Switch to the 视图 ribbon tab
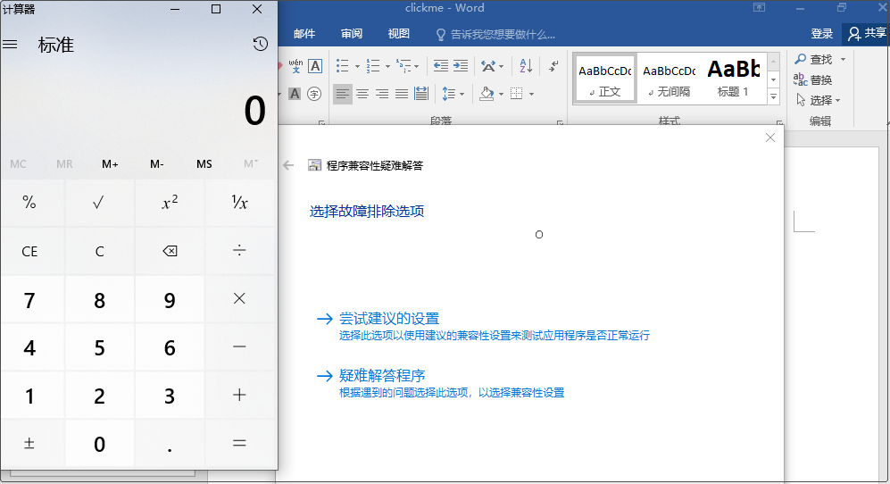 click(x=398, y=34)
